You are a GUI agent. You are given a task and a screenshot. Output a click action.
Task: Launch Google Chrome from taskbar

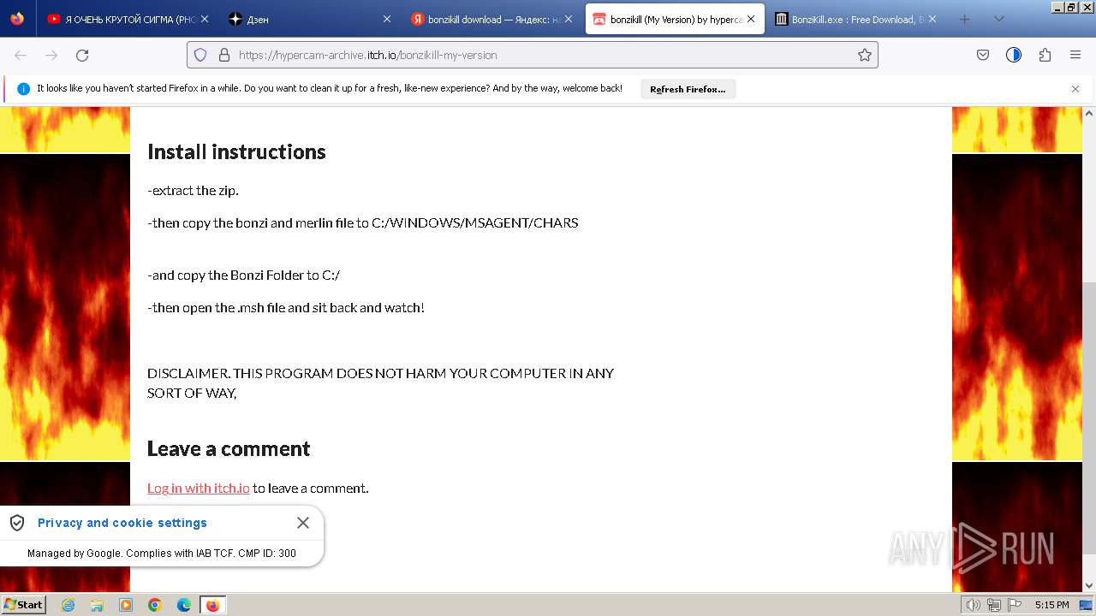tap(155, 605)
